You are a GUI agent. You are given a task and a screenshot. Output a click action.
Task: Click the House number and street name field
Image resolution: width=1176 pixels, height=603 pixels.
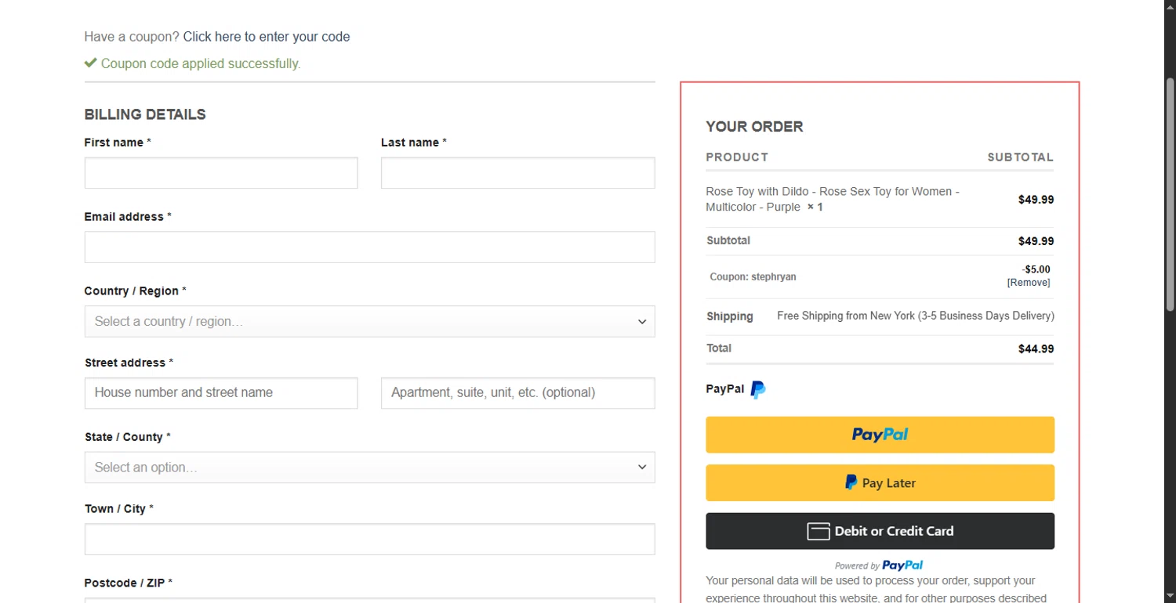(x=221, y=393)
